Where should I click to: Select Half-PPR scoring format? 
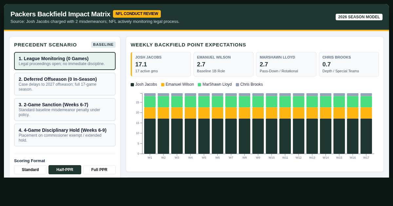pos(65,170)
